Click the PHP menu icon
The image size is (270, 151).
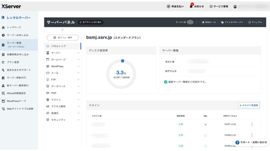48,93
